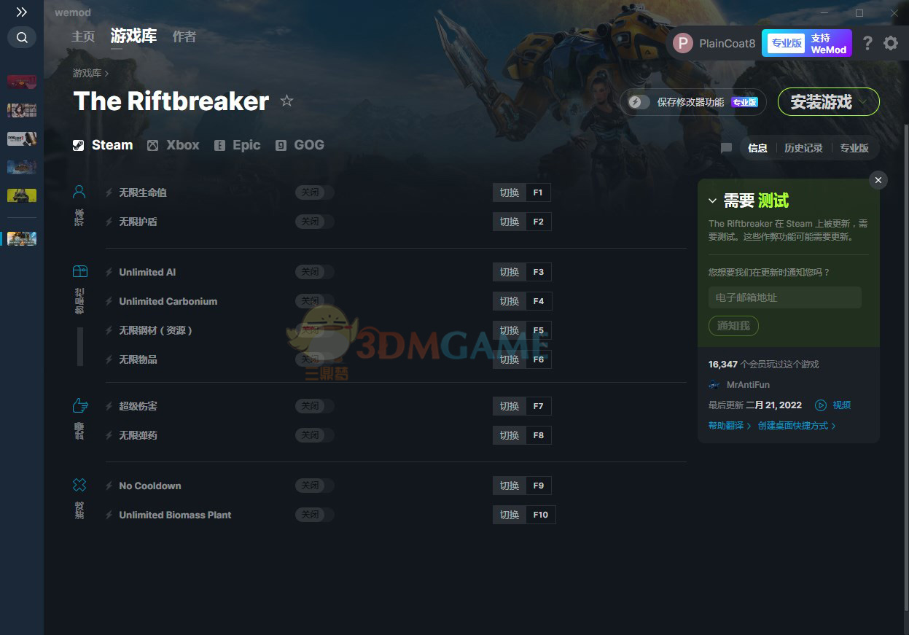Toggle 保存修改器功能 switch
This screenshot has height=635, width=909.
639,102
